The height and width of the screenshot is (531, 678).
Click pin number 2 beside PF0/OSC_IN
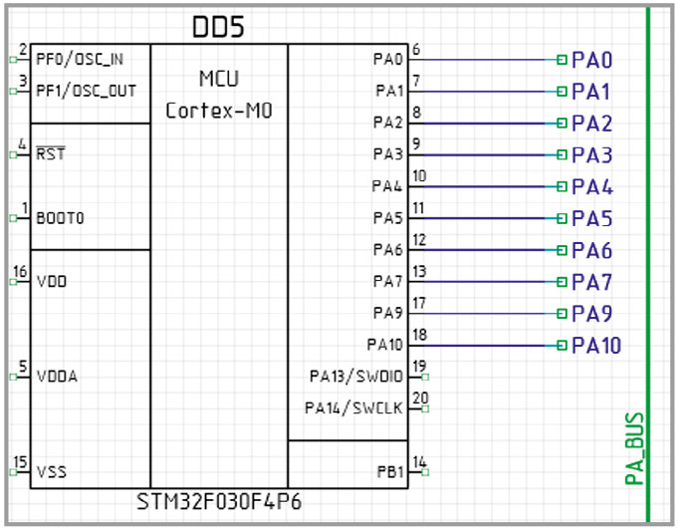[23, 50]
